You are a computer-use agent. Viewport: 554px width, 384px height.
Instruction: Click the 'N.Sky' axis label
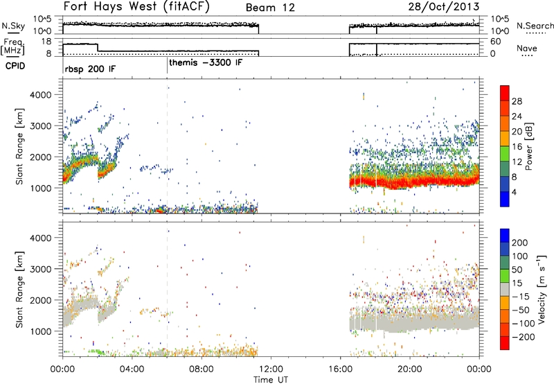pos(13,26)
